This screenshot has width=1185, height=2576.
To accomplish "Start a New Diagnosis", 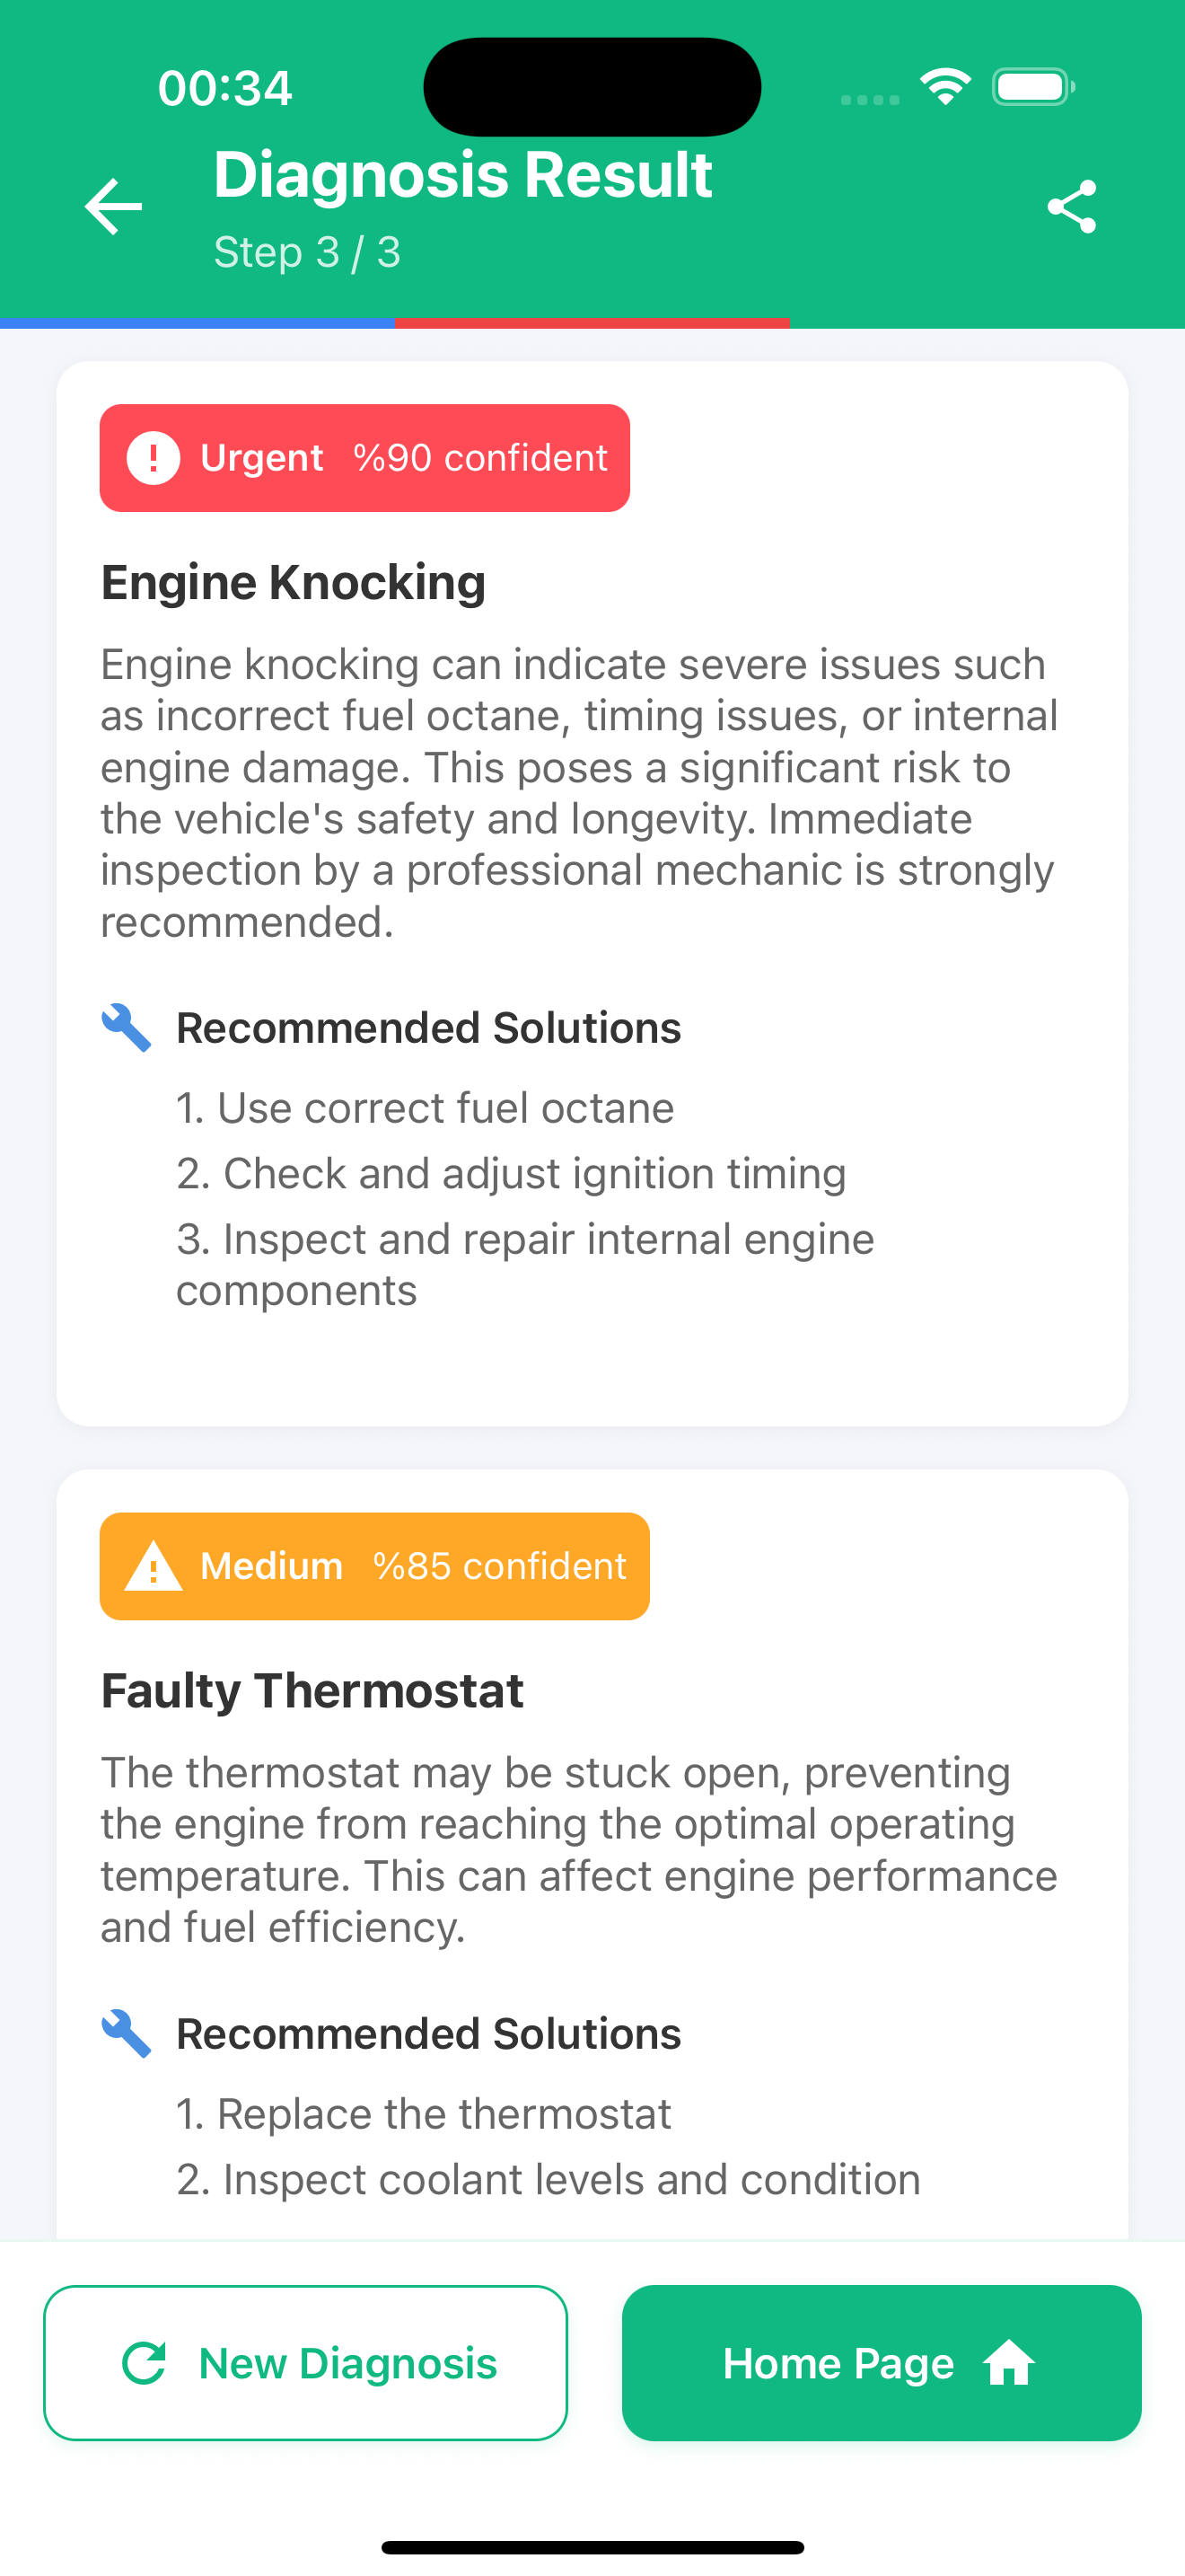I will (306, 2363).
